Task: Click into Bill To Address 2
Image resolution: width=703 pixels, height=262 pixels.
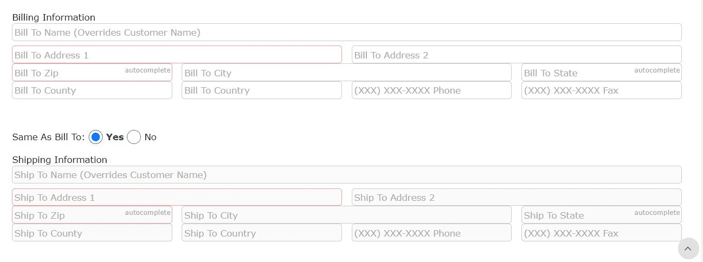Action: [x=517, y=55]
